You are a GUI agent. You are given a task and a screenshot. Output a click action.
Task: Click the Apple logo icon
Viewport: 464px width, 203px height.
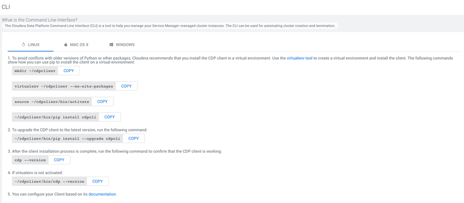click(x=66, y=45)
